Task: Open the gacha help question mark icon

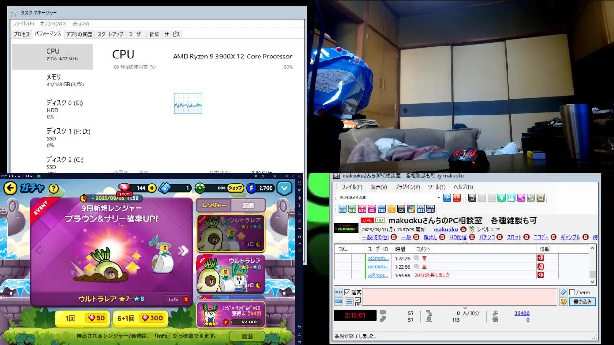Action: (53, 188)
